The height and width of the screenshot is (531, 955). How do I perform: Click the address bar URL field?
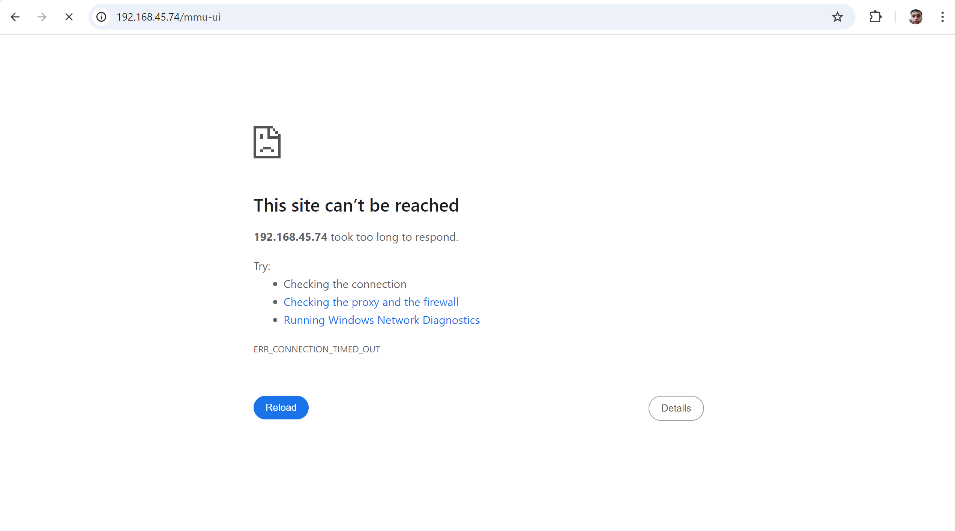click(469, 17)
